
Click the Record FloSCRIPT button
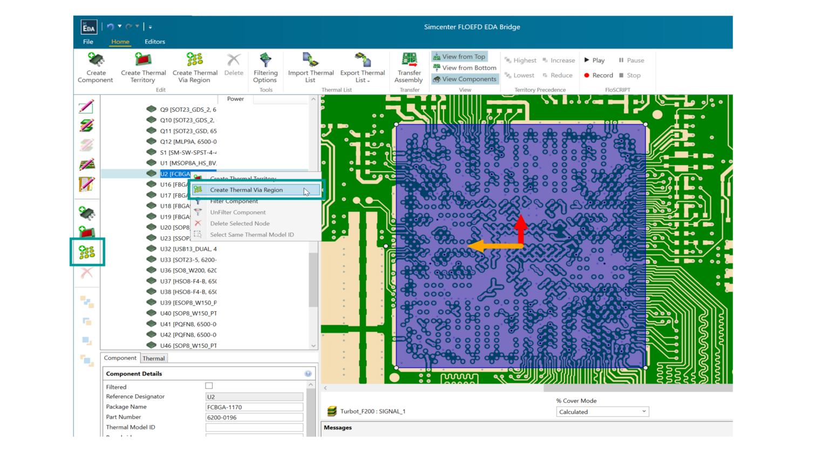tap(598, 75)
